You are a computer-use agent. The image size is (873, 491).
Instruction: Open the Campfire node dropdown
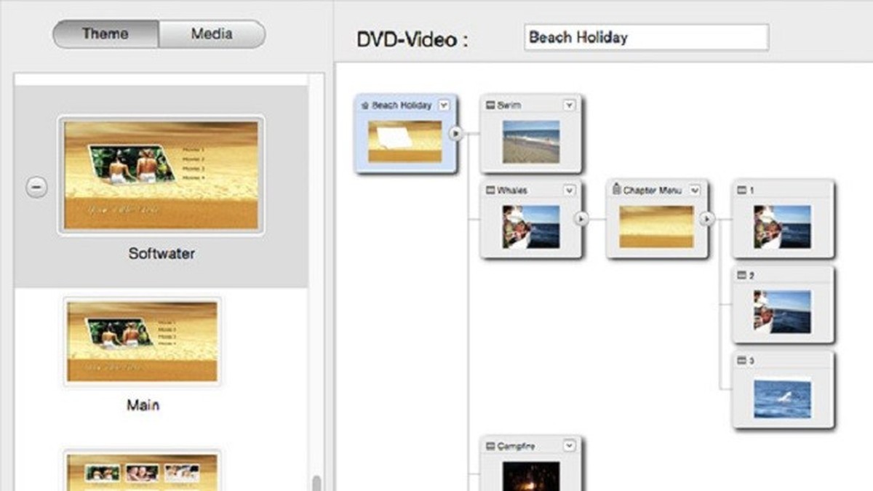coord(568,444)
